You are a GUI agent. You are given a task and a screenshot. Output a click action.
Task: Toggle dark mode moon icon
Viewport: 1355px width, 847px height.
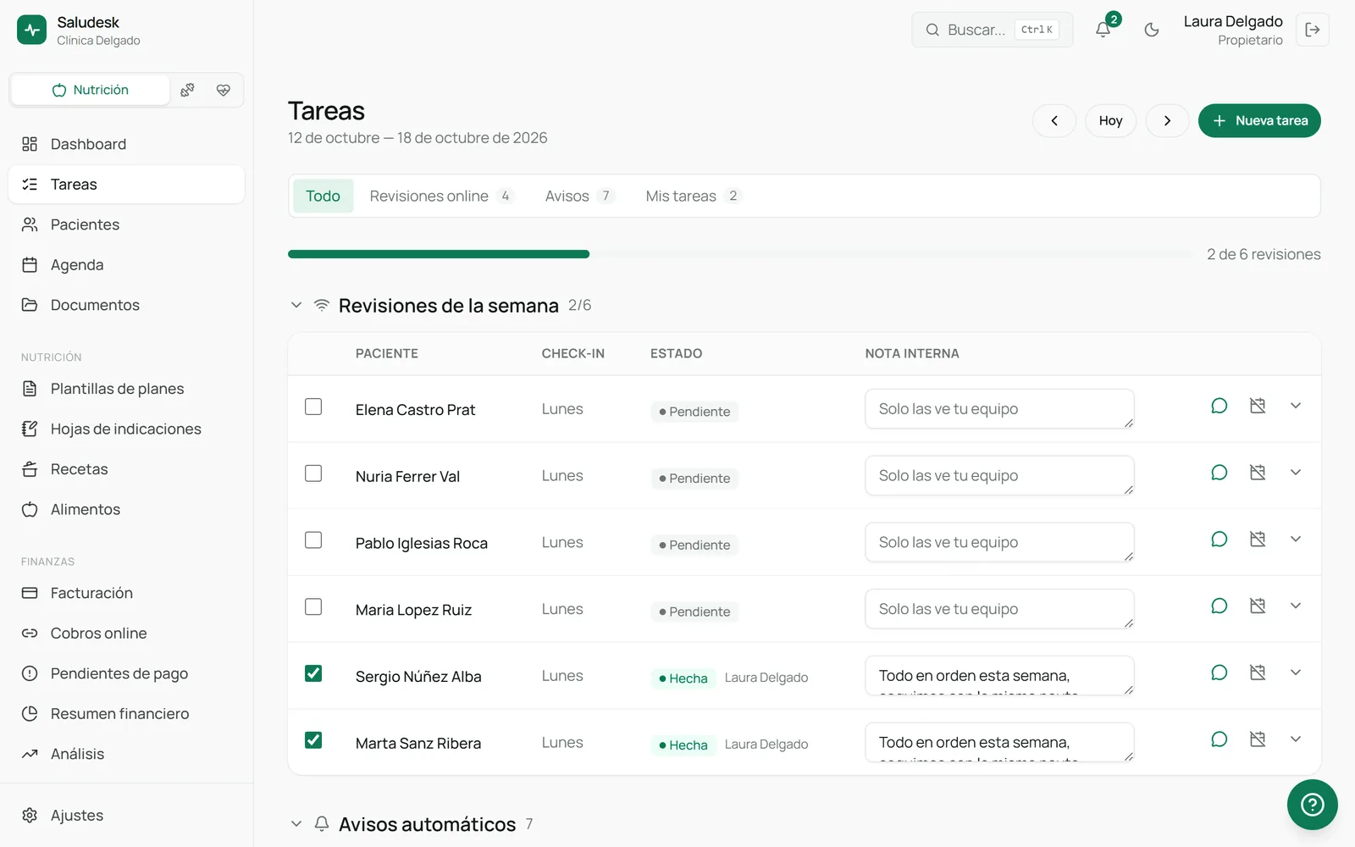pyautogui.click(x=1151, y=30)
